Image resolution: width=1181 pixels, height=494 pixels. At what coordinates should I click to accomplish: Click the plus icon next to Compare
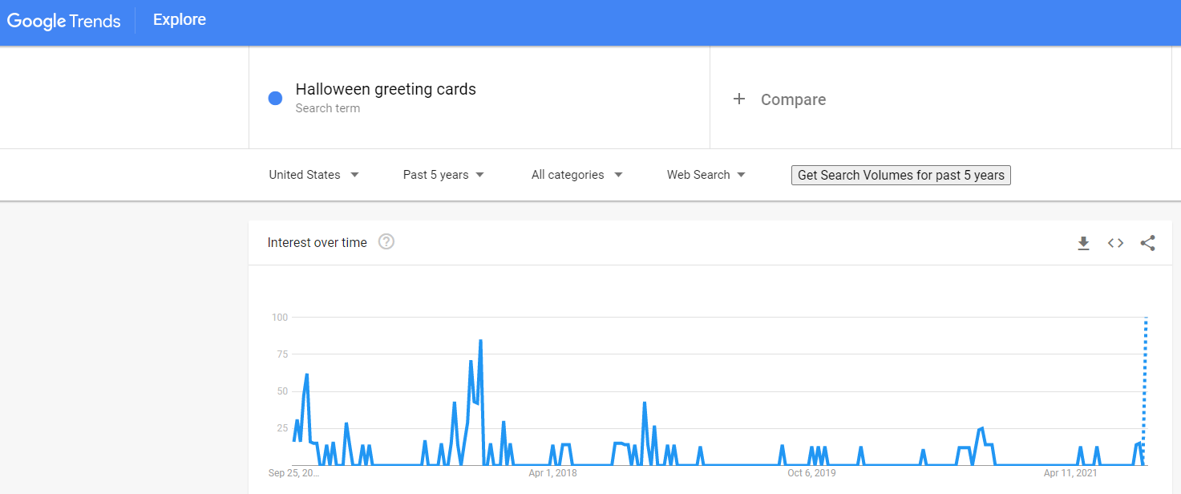tap(739, 99)
